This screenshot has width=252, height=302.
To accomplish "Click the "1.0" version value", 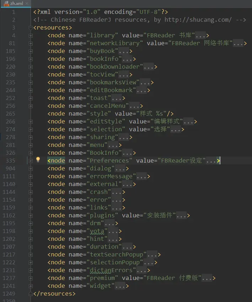I will point(92,12).
